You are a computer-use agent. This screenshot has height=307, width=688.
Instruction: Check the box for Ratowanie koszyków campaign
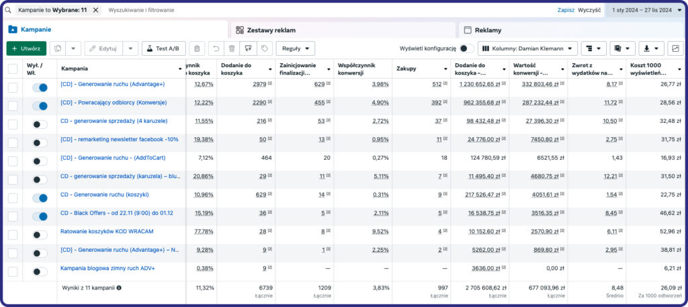click(x=13, y=232)
